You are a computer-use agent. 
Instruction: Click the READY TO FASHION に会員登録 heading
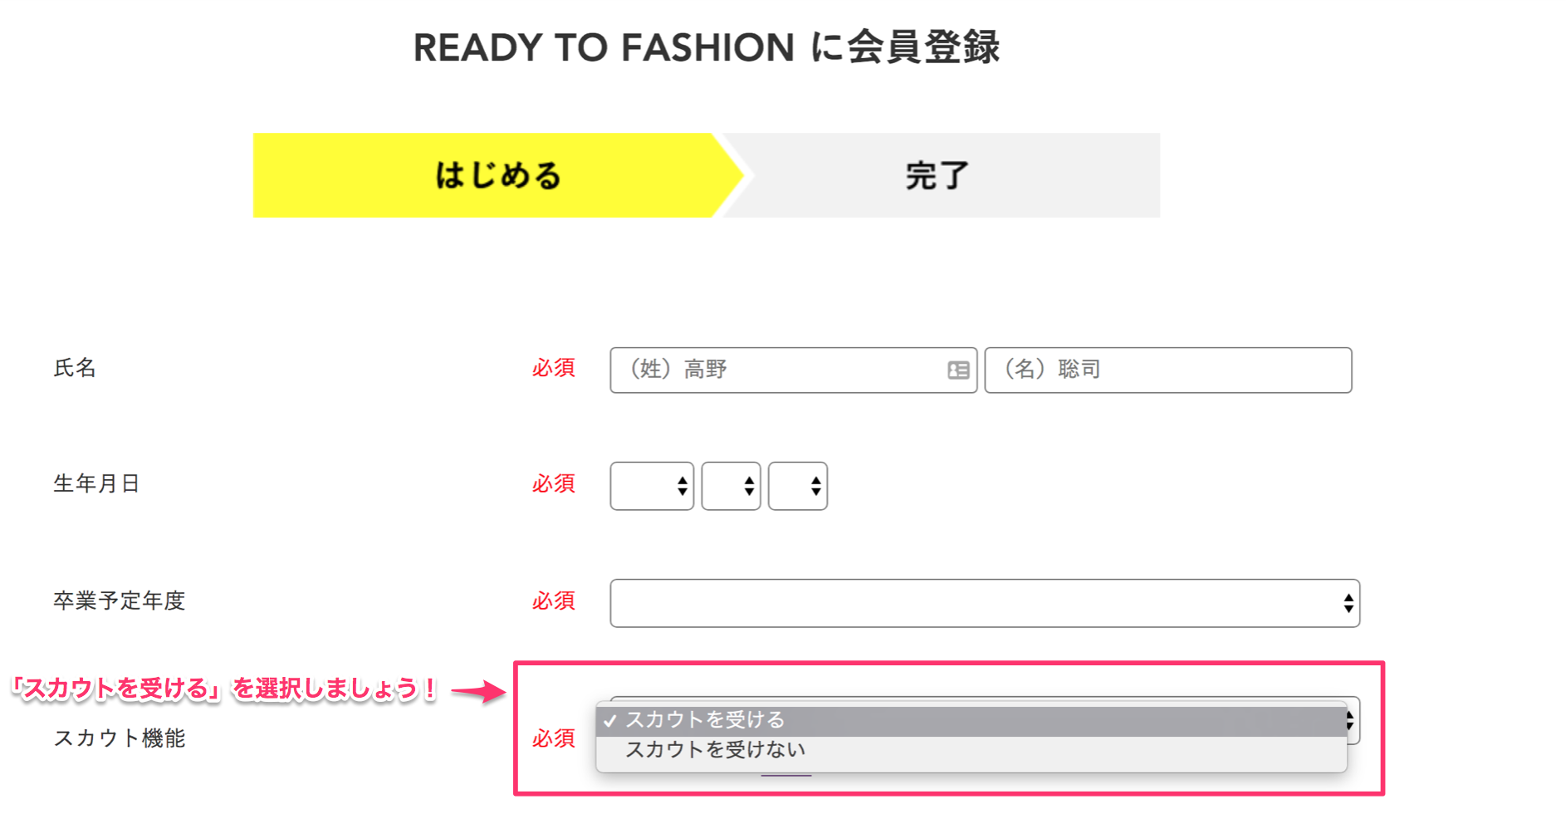point(707,47)
